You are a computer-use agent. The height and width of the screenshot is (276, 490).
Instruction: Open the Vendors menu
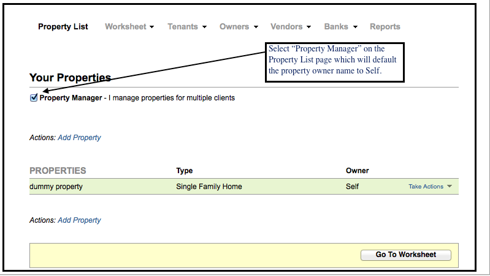click(x=286, y=27)
